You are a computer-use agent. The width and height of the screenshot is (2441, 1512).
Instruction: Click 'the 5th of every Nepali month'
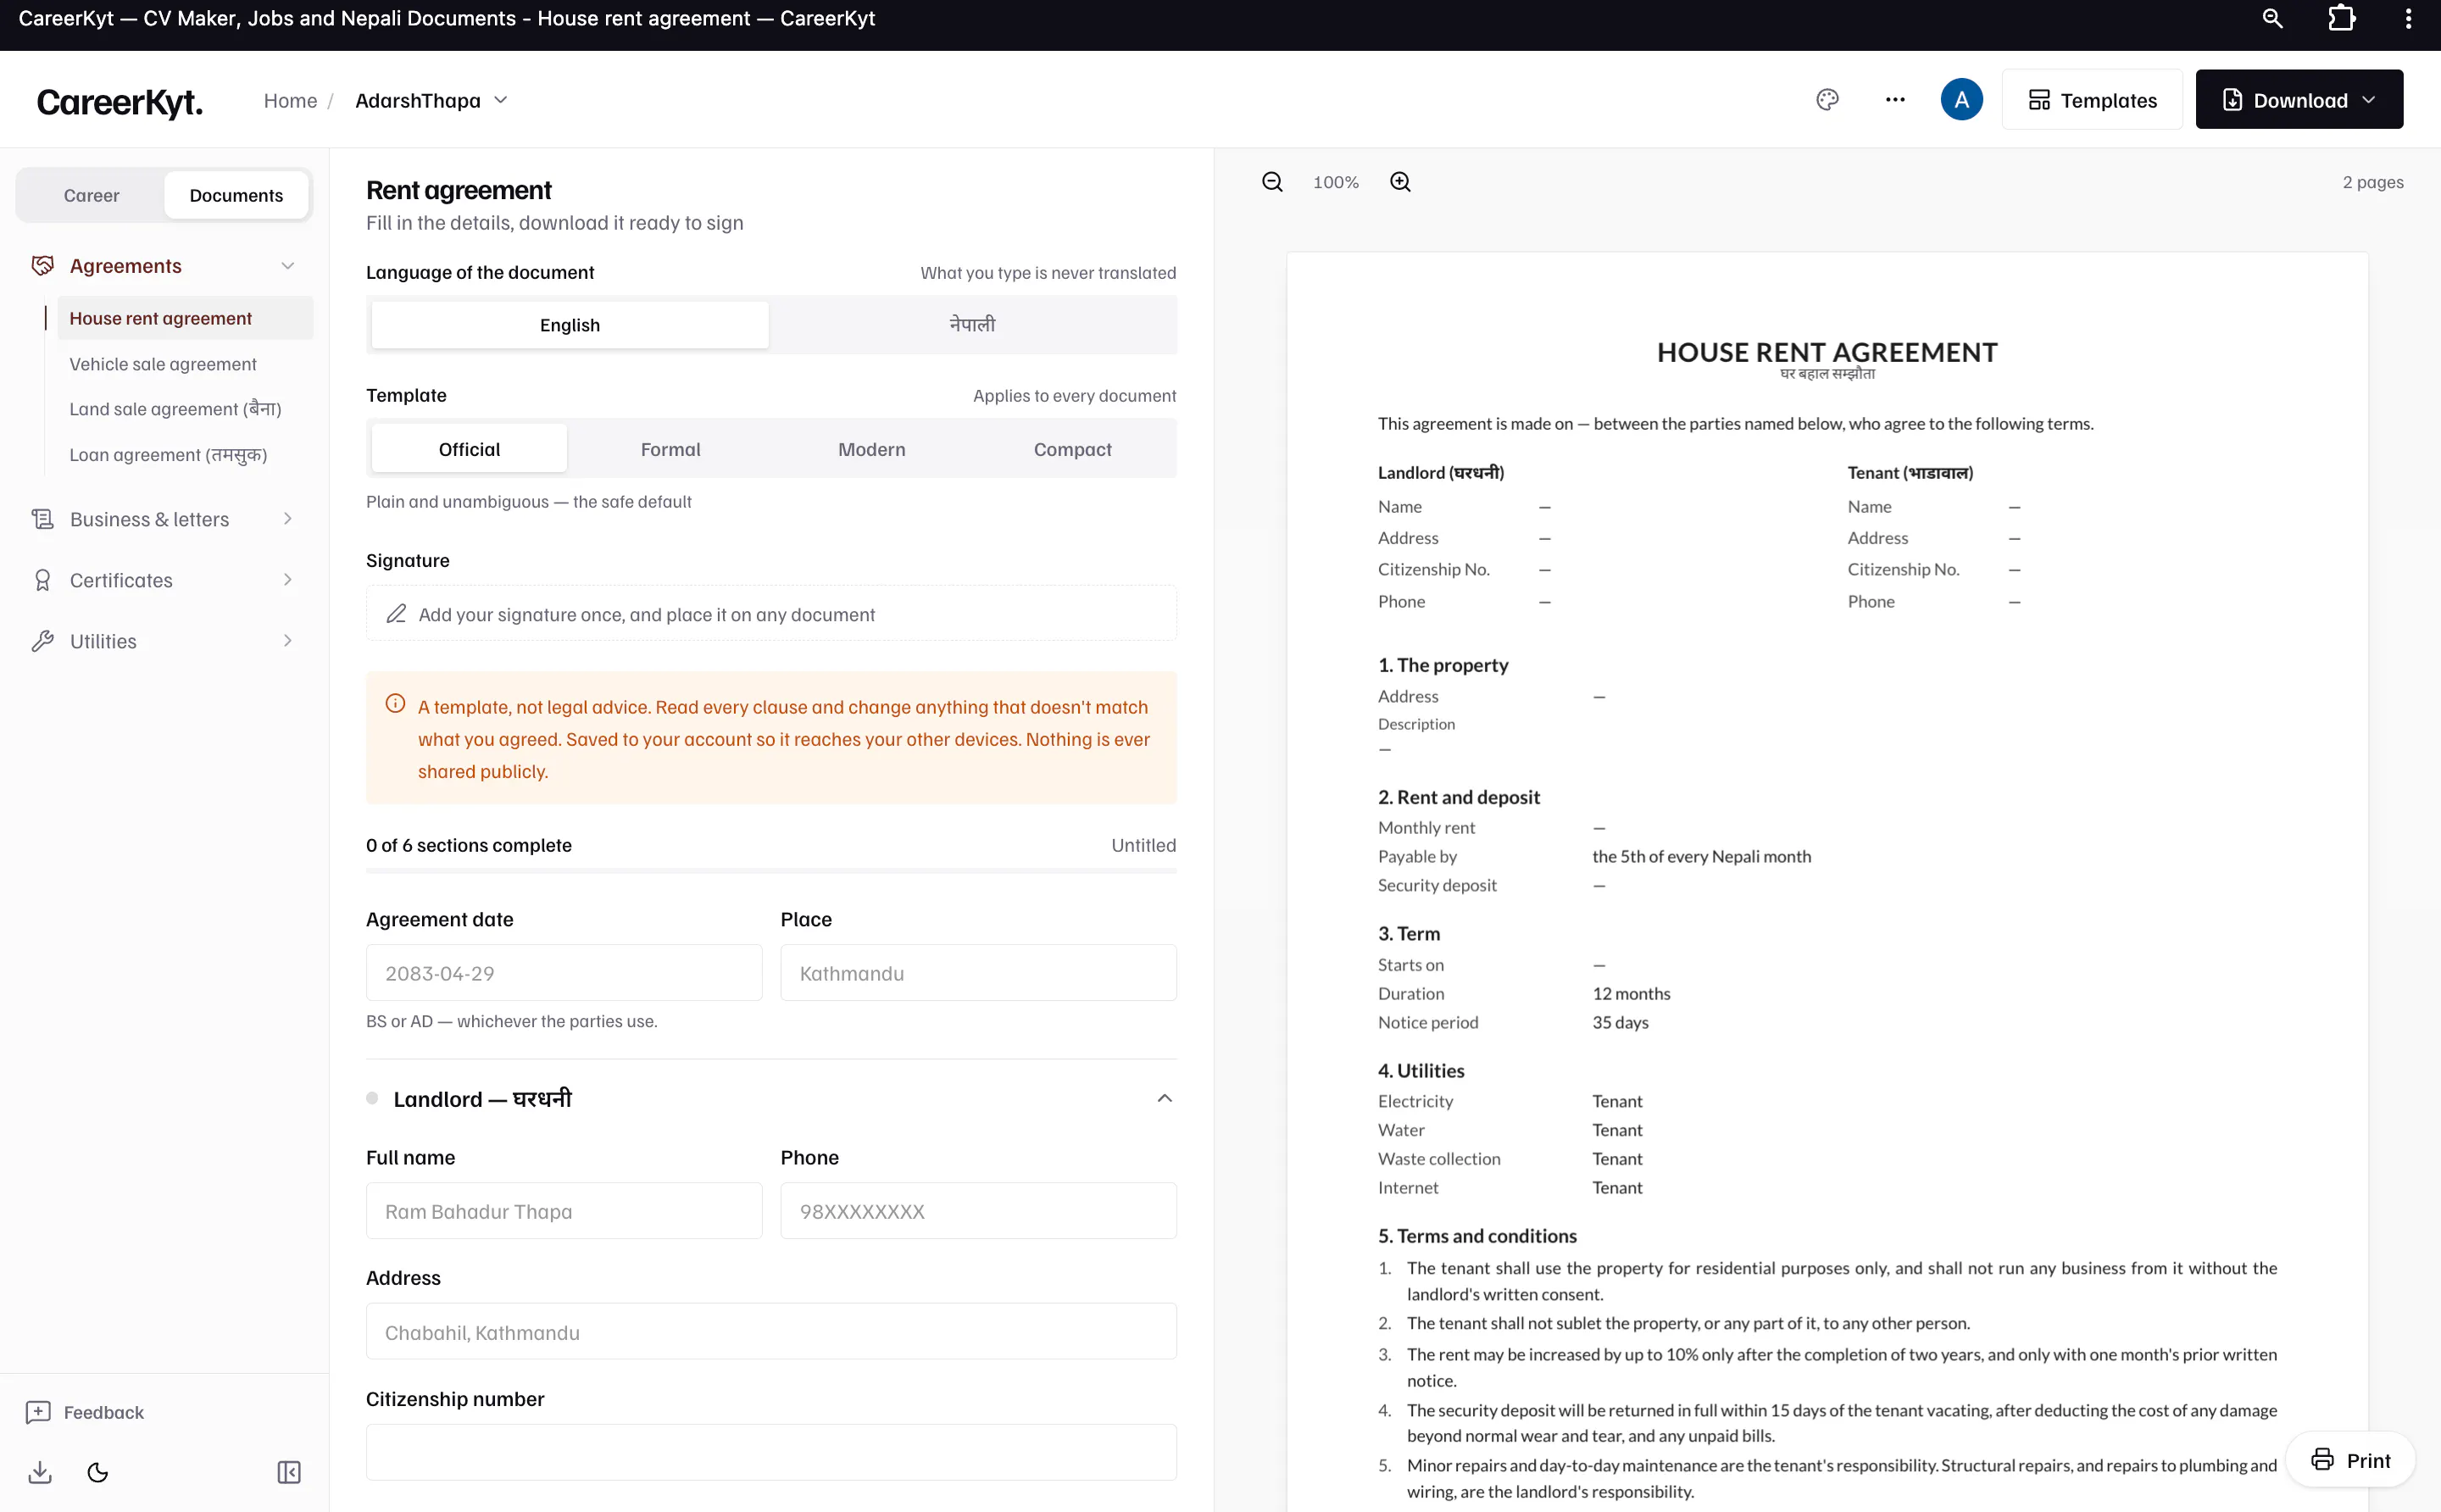tap(1701, 856)
